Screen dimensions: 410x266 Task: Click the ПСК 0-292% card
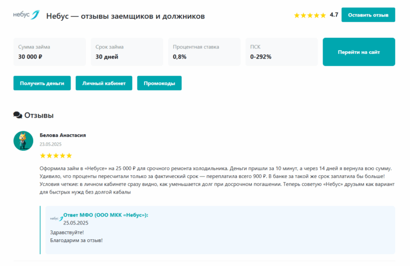(282, 52)
